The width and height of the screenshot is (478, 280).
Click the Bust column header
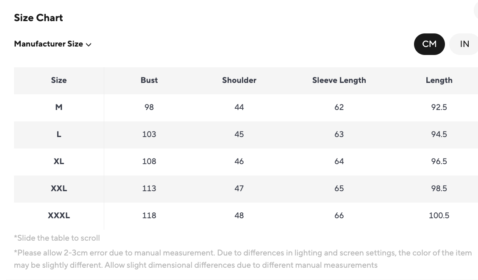pos(149,80)
